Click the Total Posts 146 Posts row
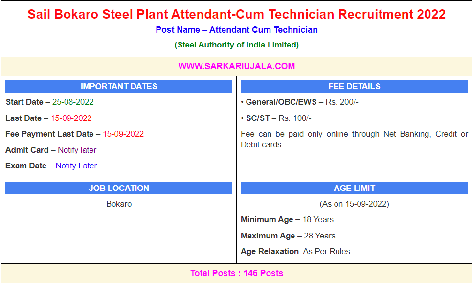The height and width of the screenshot is (284, 472). click(x=236, y=273)
